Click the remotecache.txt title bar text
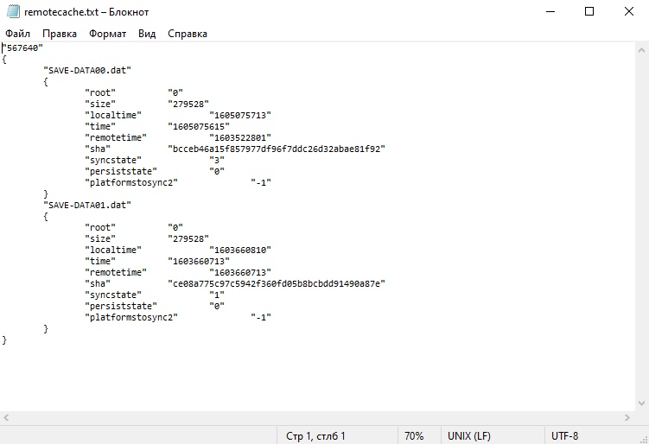The width and height of the screenshot is (649, 444). point(86,12)
